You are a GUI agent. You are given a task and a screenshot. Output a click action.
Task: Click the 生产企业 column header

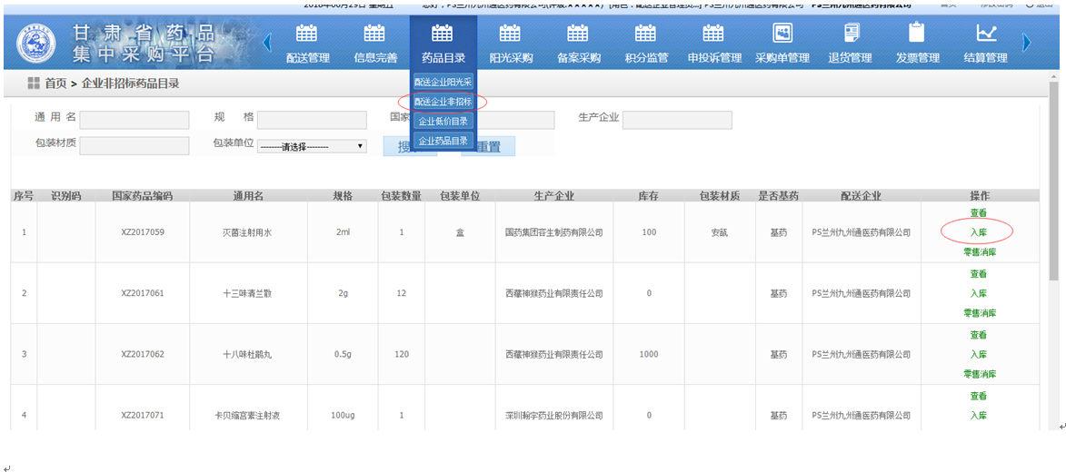click(553, 195)
